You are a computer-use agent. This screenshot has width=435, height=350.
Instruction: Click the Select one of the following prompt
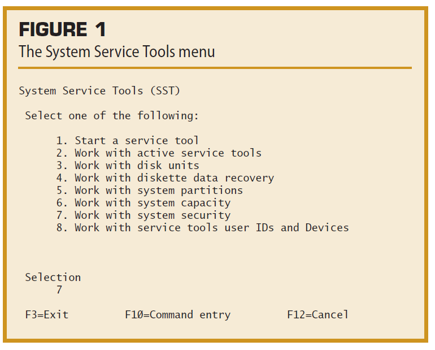112,115
